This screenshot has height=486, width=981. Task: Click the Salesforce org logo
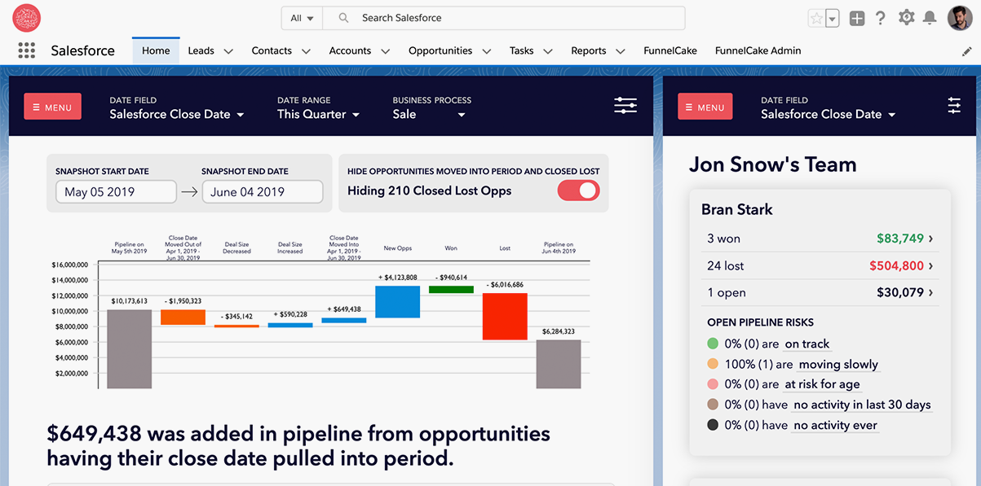27,18
